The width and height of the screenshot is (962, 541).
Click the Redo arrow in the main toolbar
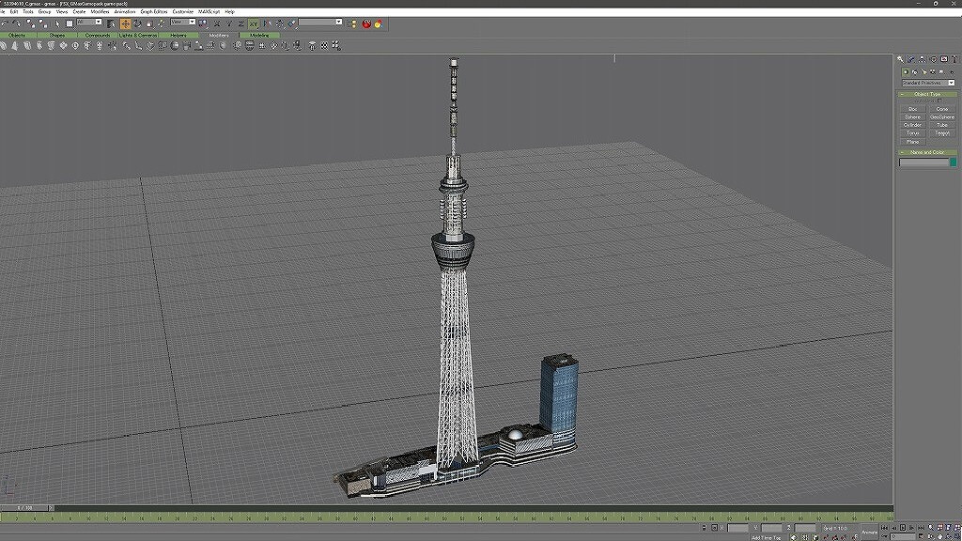tap(17, 23)
